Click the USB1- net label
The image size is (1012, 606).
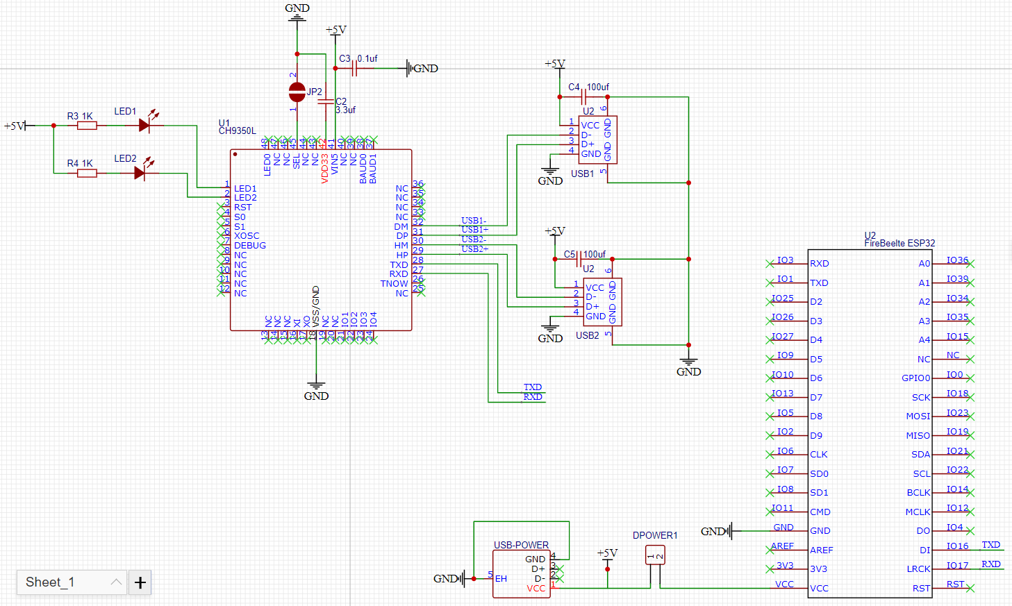(x=474, y=221)
